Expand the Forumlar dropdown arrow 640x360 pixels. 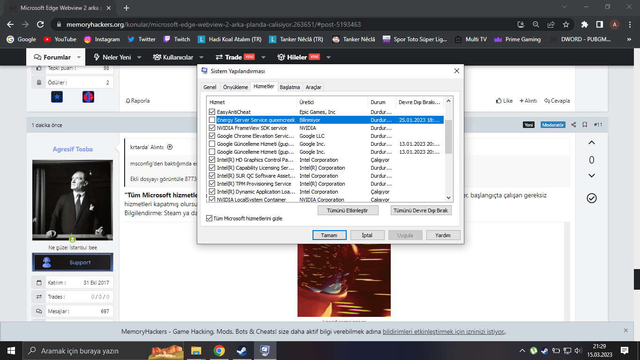tap(79, 57)
